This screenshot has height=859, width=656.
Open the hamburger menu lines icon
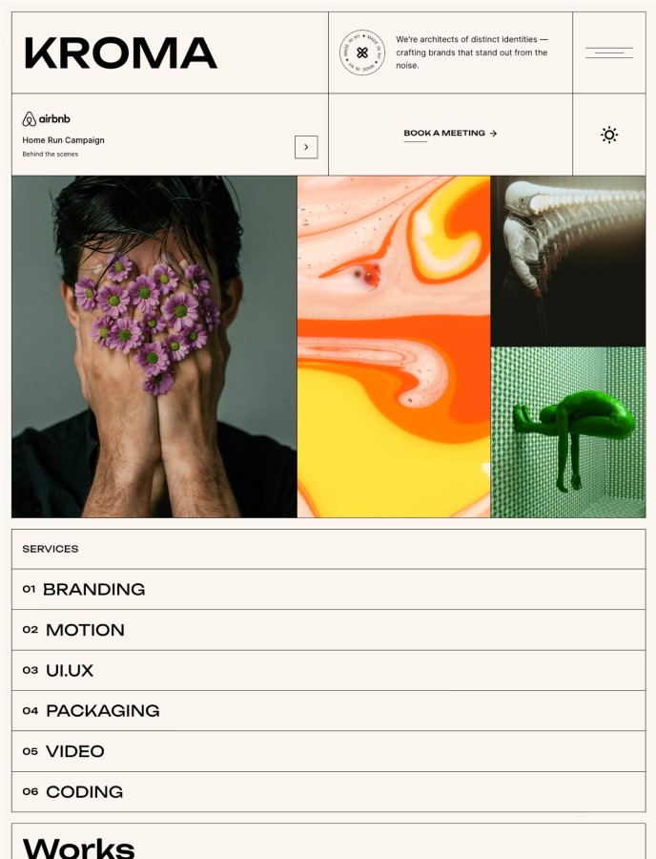coord(609,52)
